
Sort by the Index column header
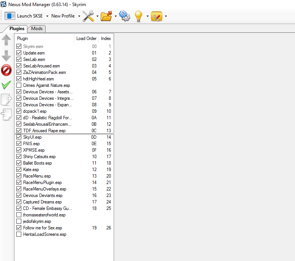click(106, 38)
